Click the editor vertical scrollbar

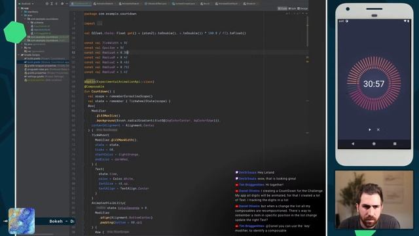tap(307, 31)
